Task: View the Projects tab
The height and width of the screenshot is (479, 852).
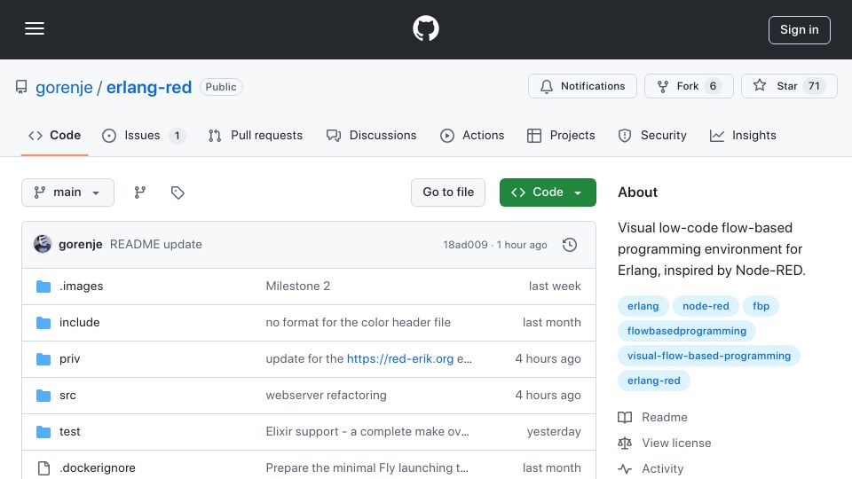Action: pyautogui.click(x=561, y=135)
